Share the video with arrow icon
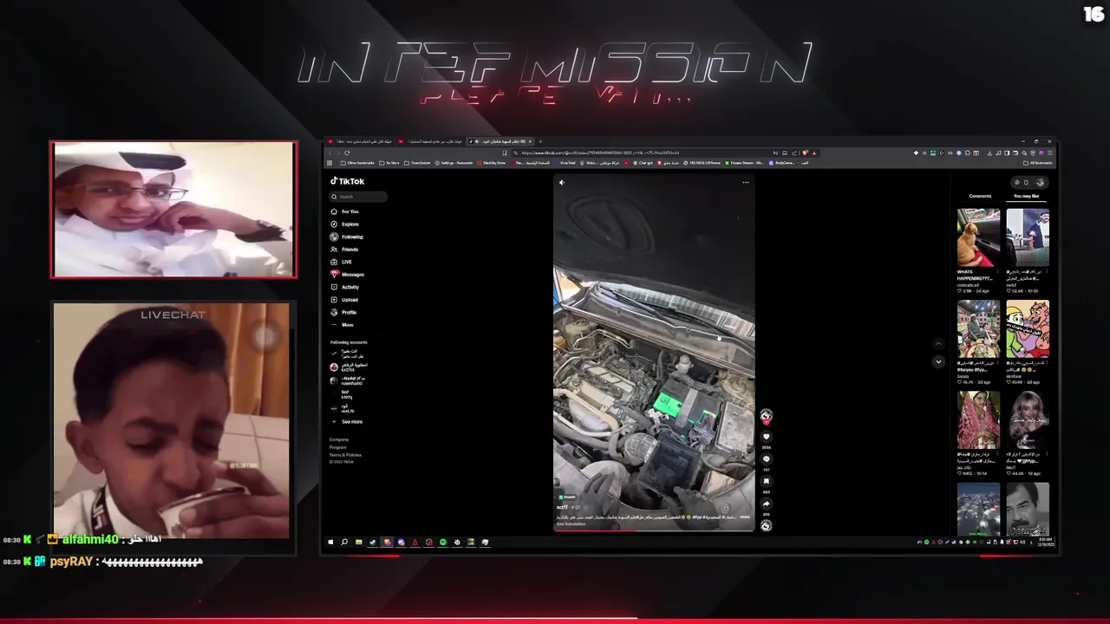Image resolution: width=1110 pixels, height=624 pixels. pos(766,504)
